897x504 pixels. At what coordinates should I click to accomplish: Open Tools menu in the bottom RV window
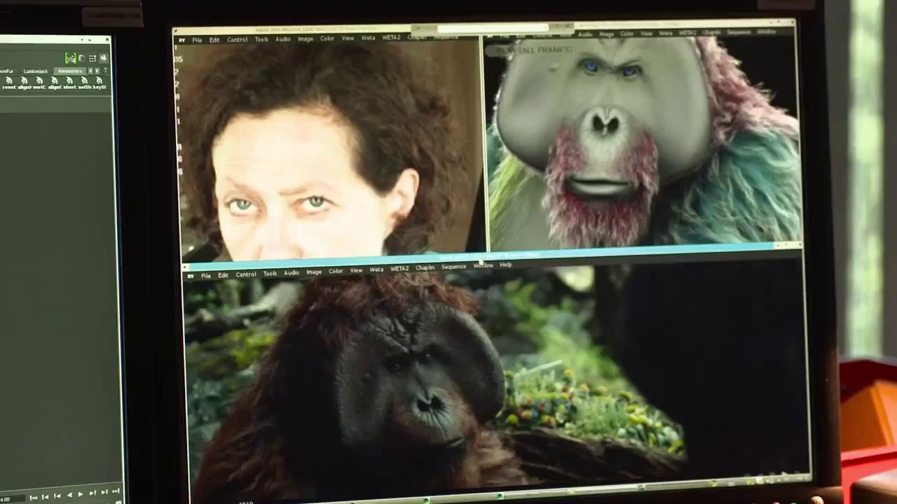(x=270, y=274)
